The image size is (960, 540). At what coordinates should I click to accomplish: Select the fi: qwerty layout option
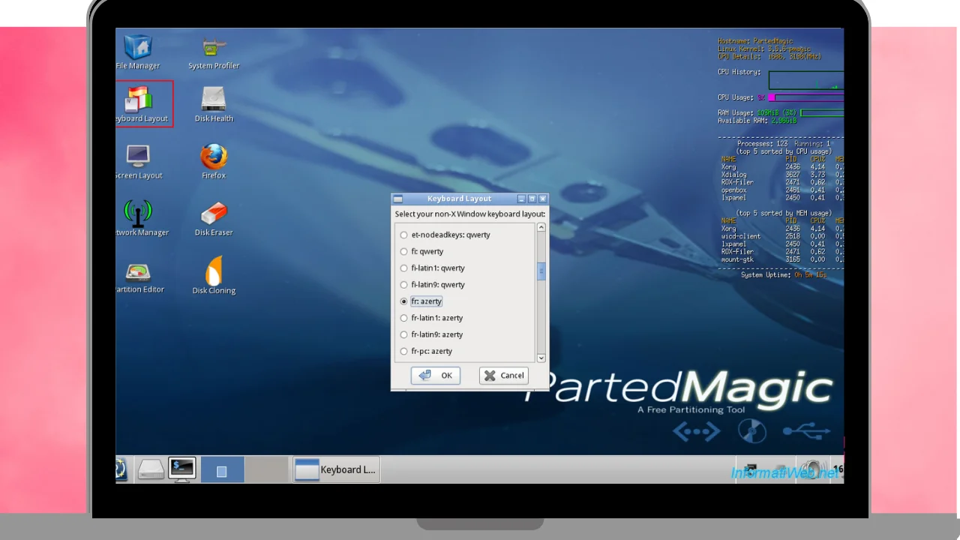(x=421, y=251)
